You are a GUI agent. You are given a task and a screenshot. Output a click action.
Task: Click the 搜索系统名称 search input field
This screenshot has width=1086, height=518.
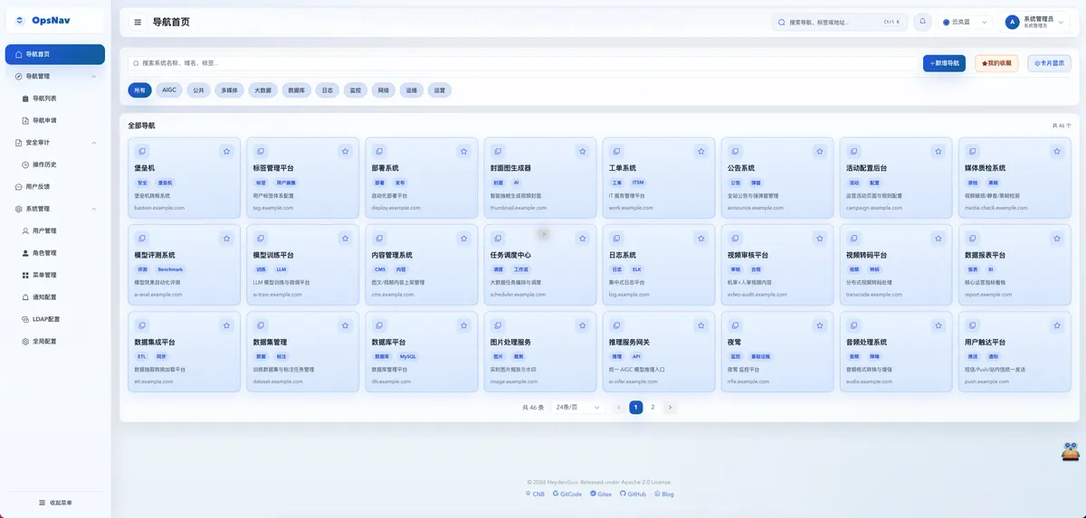click(x=522, y=63)
